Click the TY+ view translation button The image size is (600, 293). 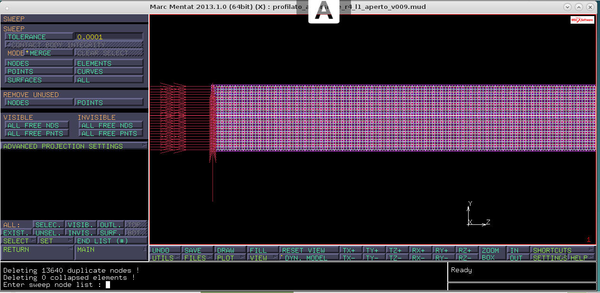pos(375,250)
